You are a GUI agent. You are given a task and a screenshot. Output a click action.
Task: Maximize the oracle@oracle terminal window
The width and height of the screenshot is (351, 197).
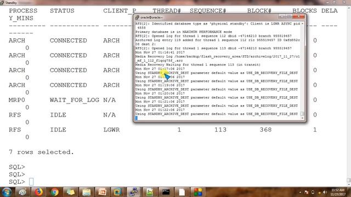[289, 17]
